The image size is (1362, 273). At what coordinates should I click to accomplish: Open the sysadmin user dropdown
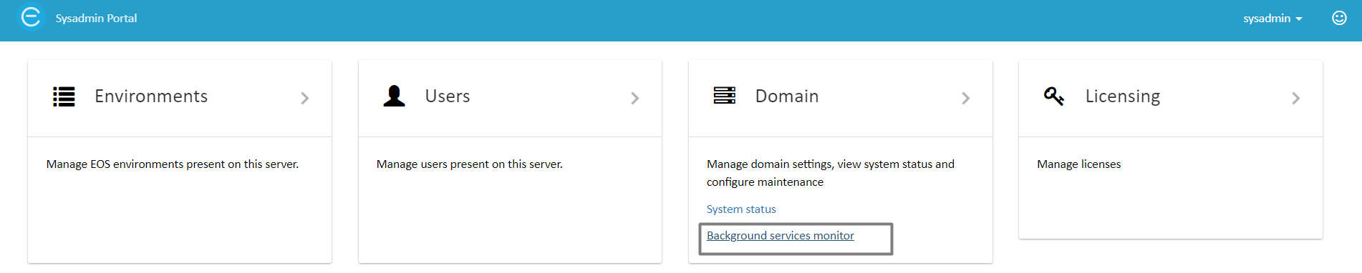[1272, 19]
